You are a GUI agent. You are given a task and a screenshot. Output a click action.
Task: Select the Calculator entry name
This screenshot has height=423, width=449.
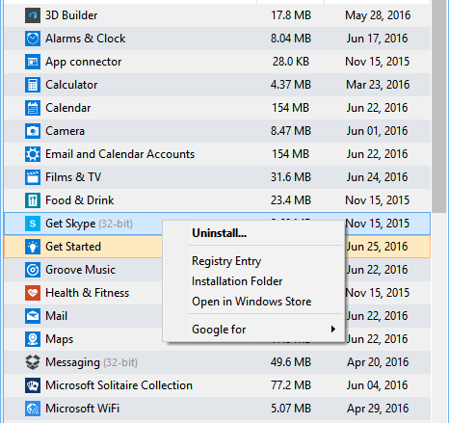click(71, 85)
